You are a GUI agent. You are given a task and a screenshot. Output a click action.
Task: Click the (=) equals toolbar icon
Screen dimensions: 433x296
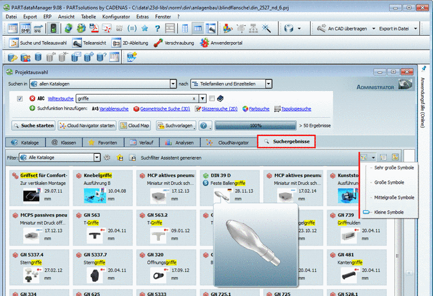click(132, 28)
